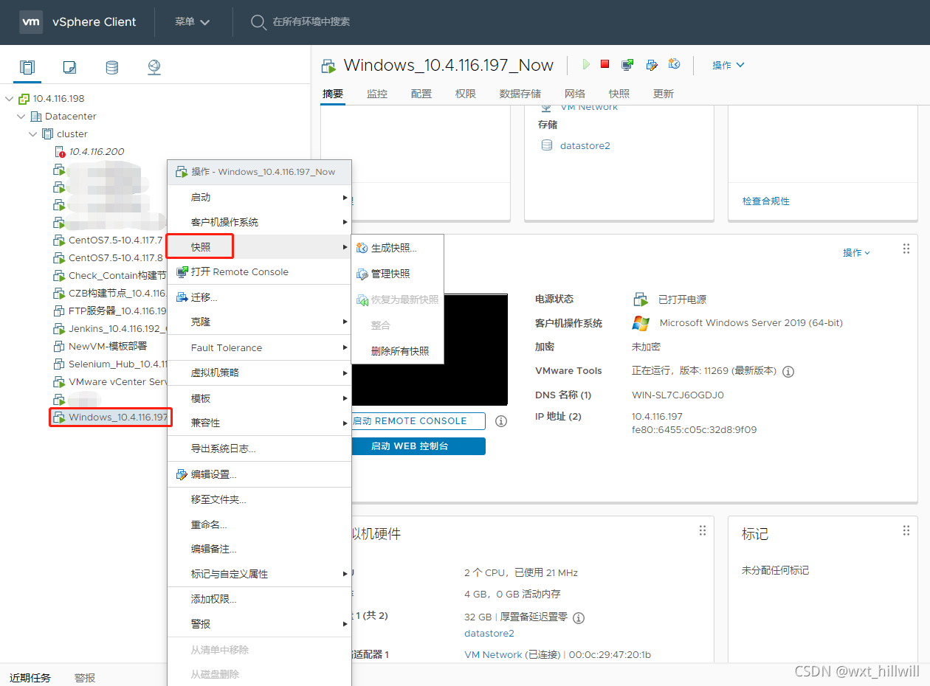Select host 10.4.116.200 in the tree
Screen dimensions: 930x686
[x=97, y=151]
